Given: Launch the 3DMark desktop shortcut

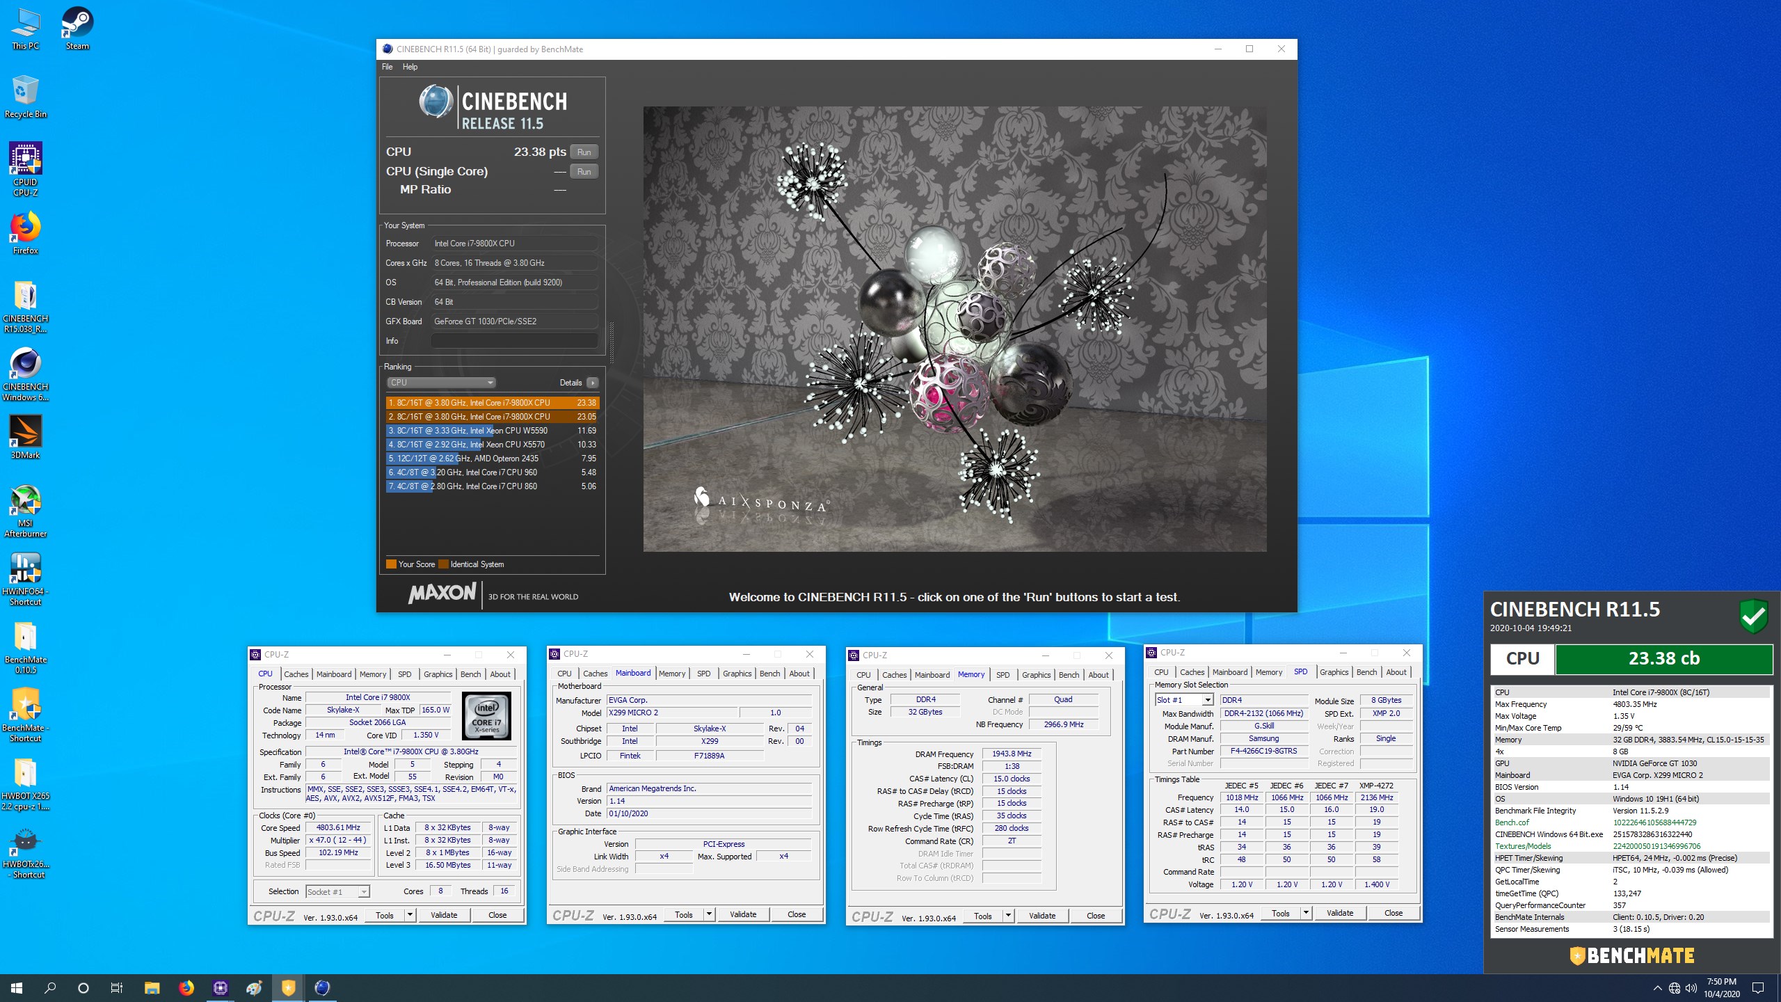Looking at the screenshot, I should pyautogui.click(x=26, y=437).
